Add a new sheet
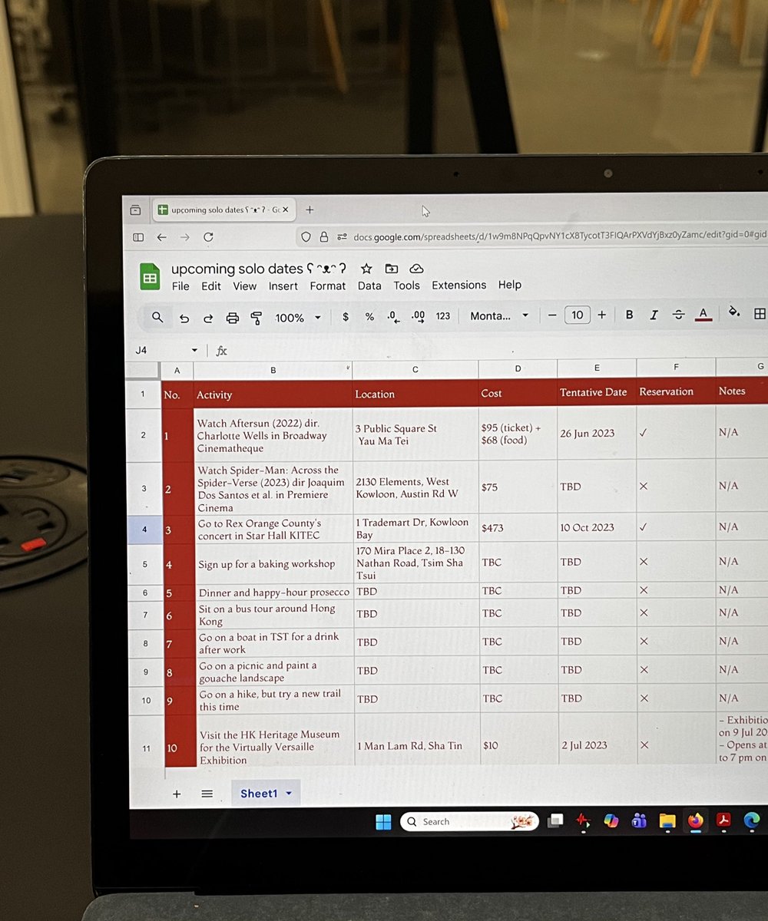 [177, 794]
